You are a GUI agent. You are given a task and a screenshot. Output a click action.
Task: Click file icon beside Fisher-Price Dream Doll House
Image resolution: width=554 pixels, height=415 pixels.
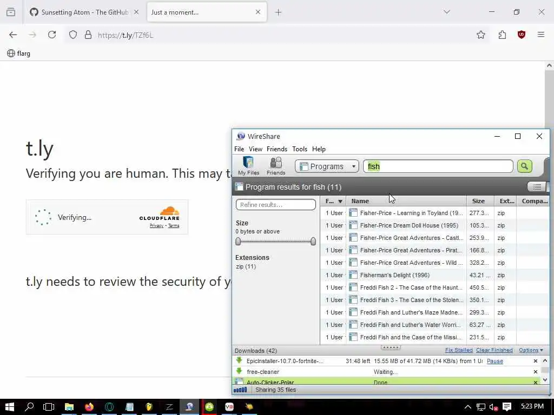353,225
